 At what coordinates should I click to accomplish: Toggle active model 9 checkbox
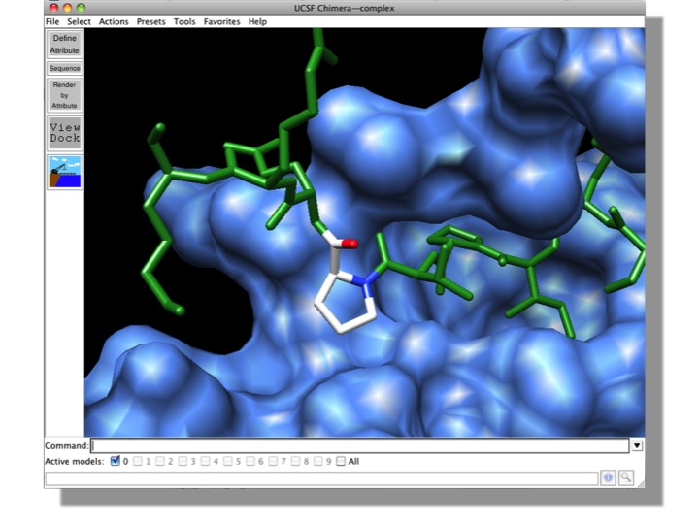click(x=317, y=461)
